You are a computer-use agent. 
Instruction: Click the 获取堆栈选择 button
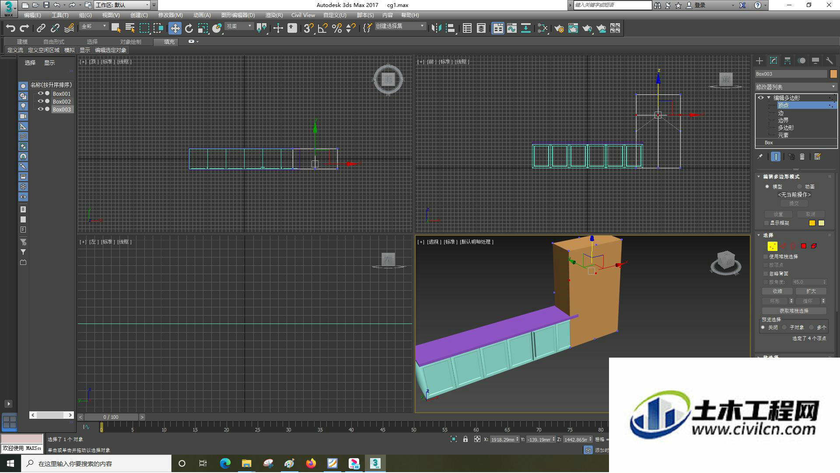click(x=794, y=311)
